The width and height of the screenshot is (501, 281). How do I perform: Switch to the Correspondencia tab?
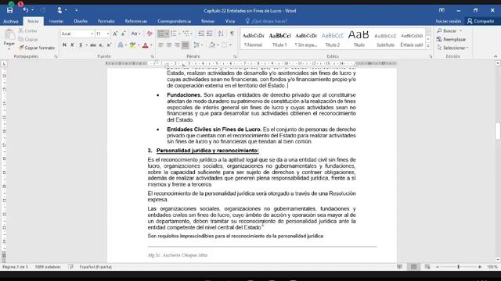click(x=174, y=21)
